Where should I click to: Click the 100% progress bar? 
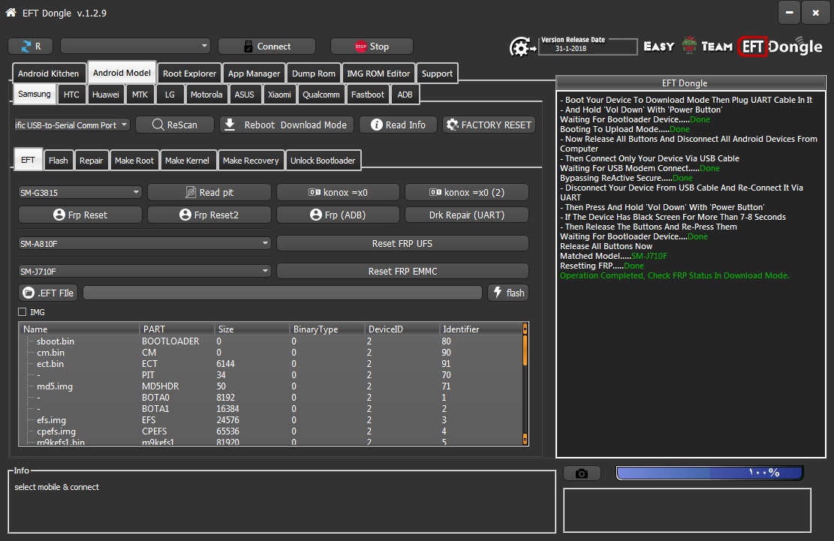[x=709, y=473]
